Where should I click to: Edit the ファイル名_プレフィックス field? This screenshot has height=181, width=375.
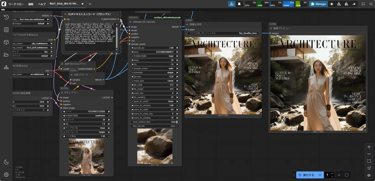(x=223, y=33)
